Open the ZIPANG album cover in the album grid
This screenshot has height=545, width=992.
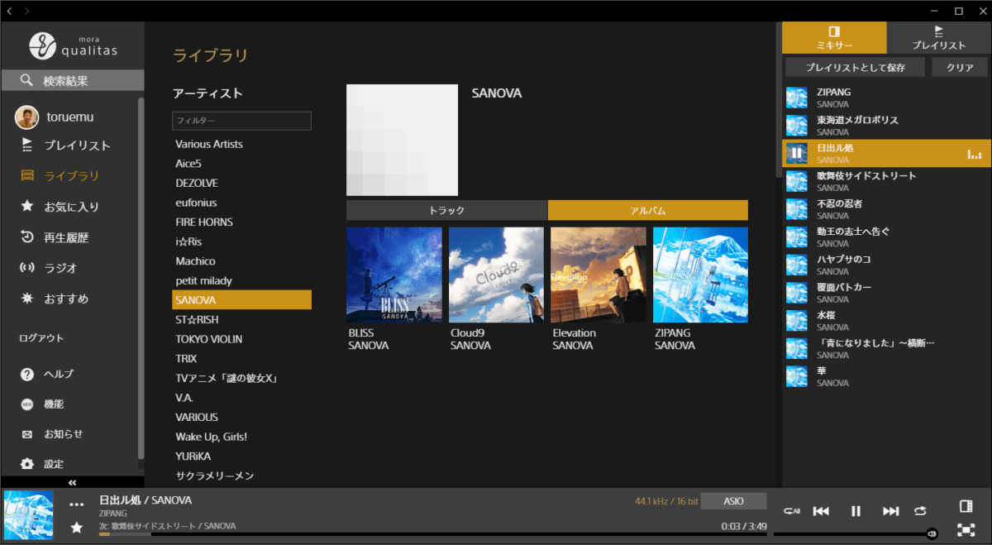pyautogui.click(x=700, y=275)
